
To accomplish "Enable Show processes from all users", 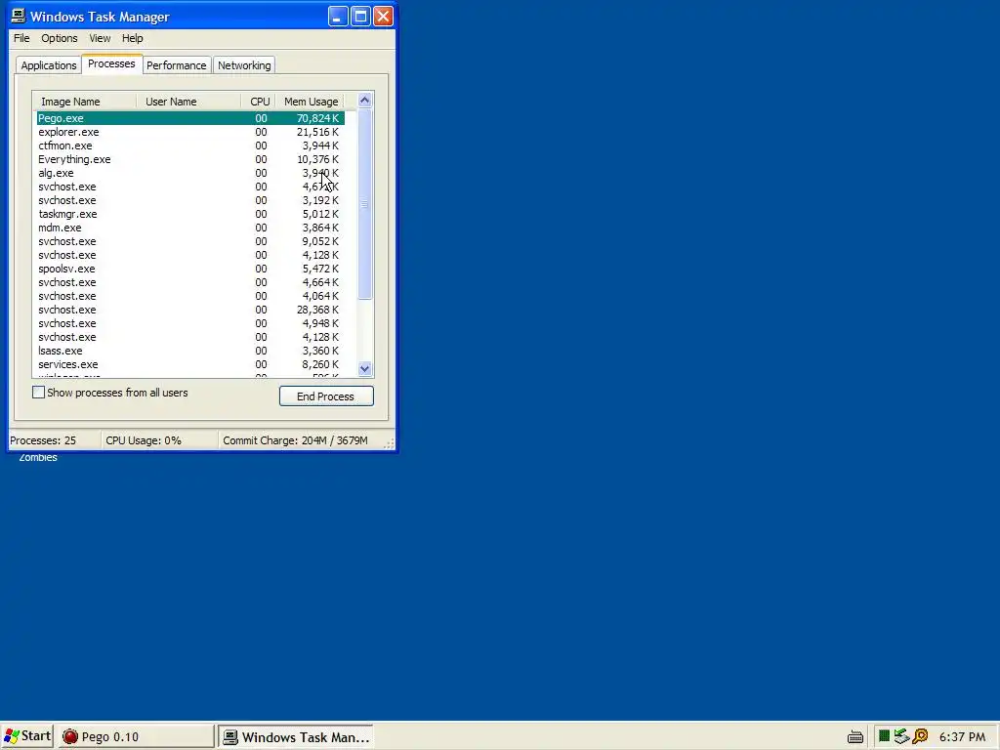I will (38, 393).
